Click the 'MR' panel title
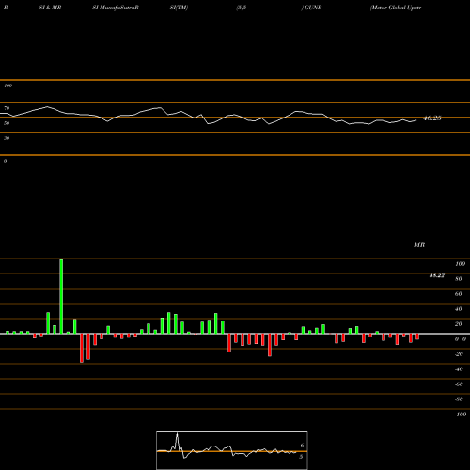The height and width of the screenshot is (470, 470). pyautogui.click(x=419, y=244)
